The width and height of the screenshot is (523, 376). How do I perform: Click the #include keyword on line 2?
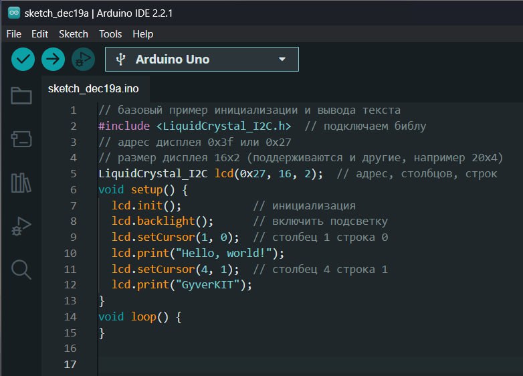click(x=124, y=126)
